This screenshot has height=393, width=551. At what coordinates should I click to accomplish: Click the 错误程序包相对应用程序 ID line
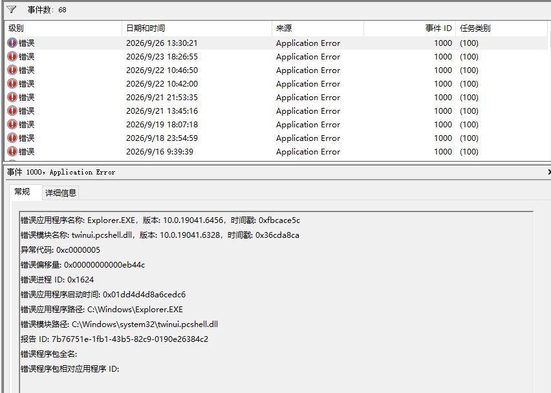click(70, 369)
